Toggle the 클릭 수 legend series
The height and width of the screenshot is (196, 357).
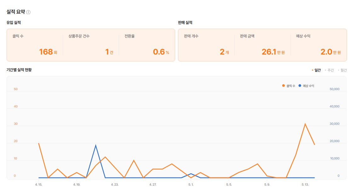[289, 86]
